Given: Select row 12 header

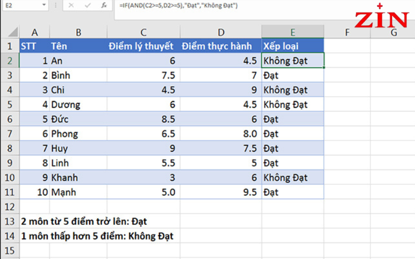Looking at the screenshot, I should pos(10,206).
